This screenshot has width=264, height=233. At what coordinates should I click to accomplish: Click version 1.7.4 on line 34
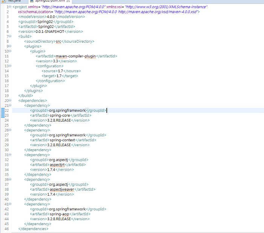click(51, 170)
